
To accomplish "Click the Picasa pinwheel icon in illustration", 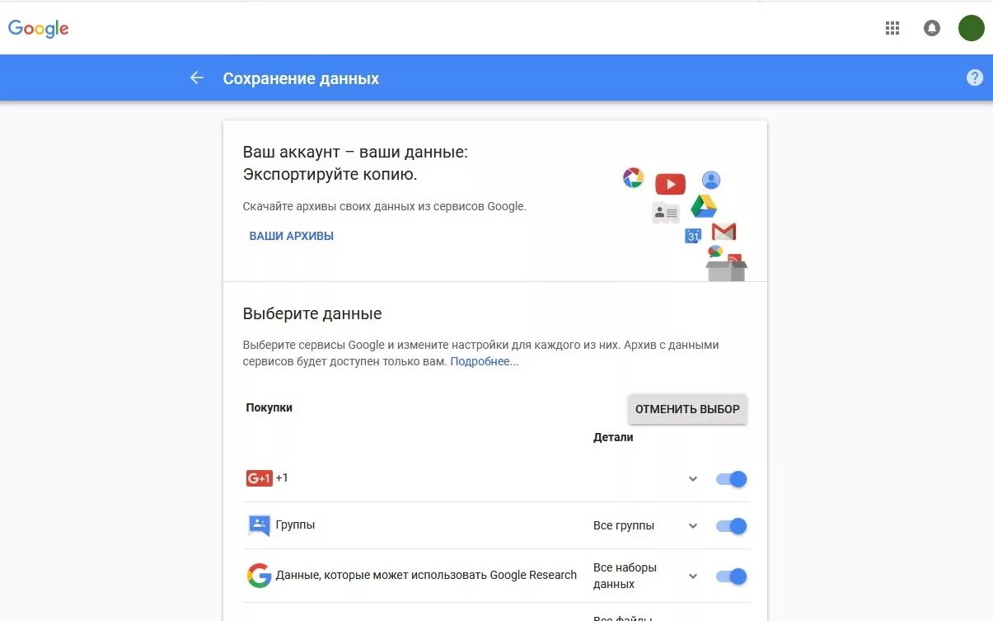I will [x=633, y=177].
